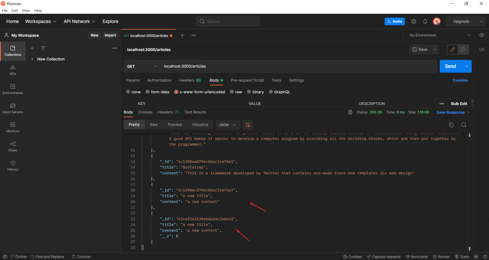Open the Save Response dropdown
The image size is (489, 260).
point(469,112)
